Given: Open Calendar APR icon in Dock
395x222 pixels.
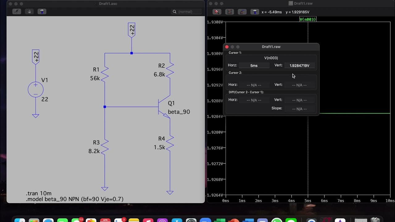Looking at the screenshot, I should point(105,220).
